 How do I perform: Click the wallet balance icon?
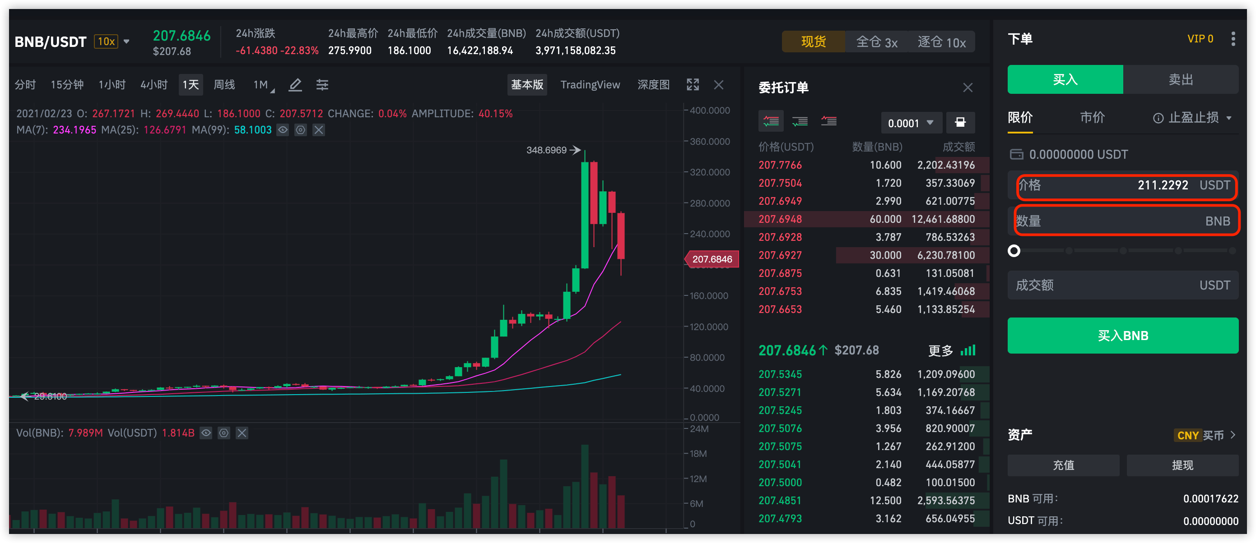(x=1017, y=154)
